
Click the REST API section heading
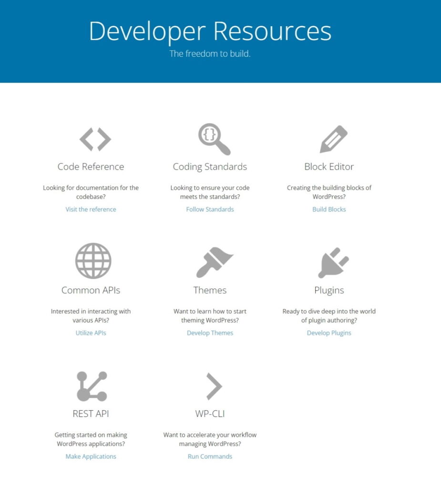[x=91, y=414]
